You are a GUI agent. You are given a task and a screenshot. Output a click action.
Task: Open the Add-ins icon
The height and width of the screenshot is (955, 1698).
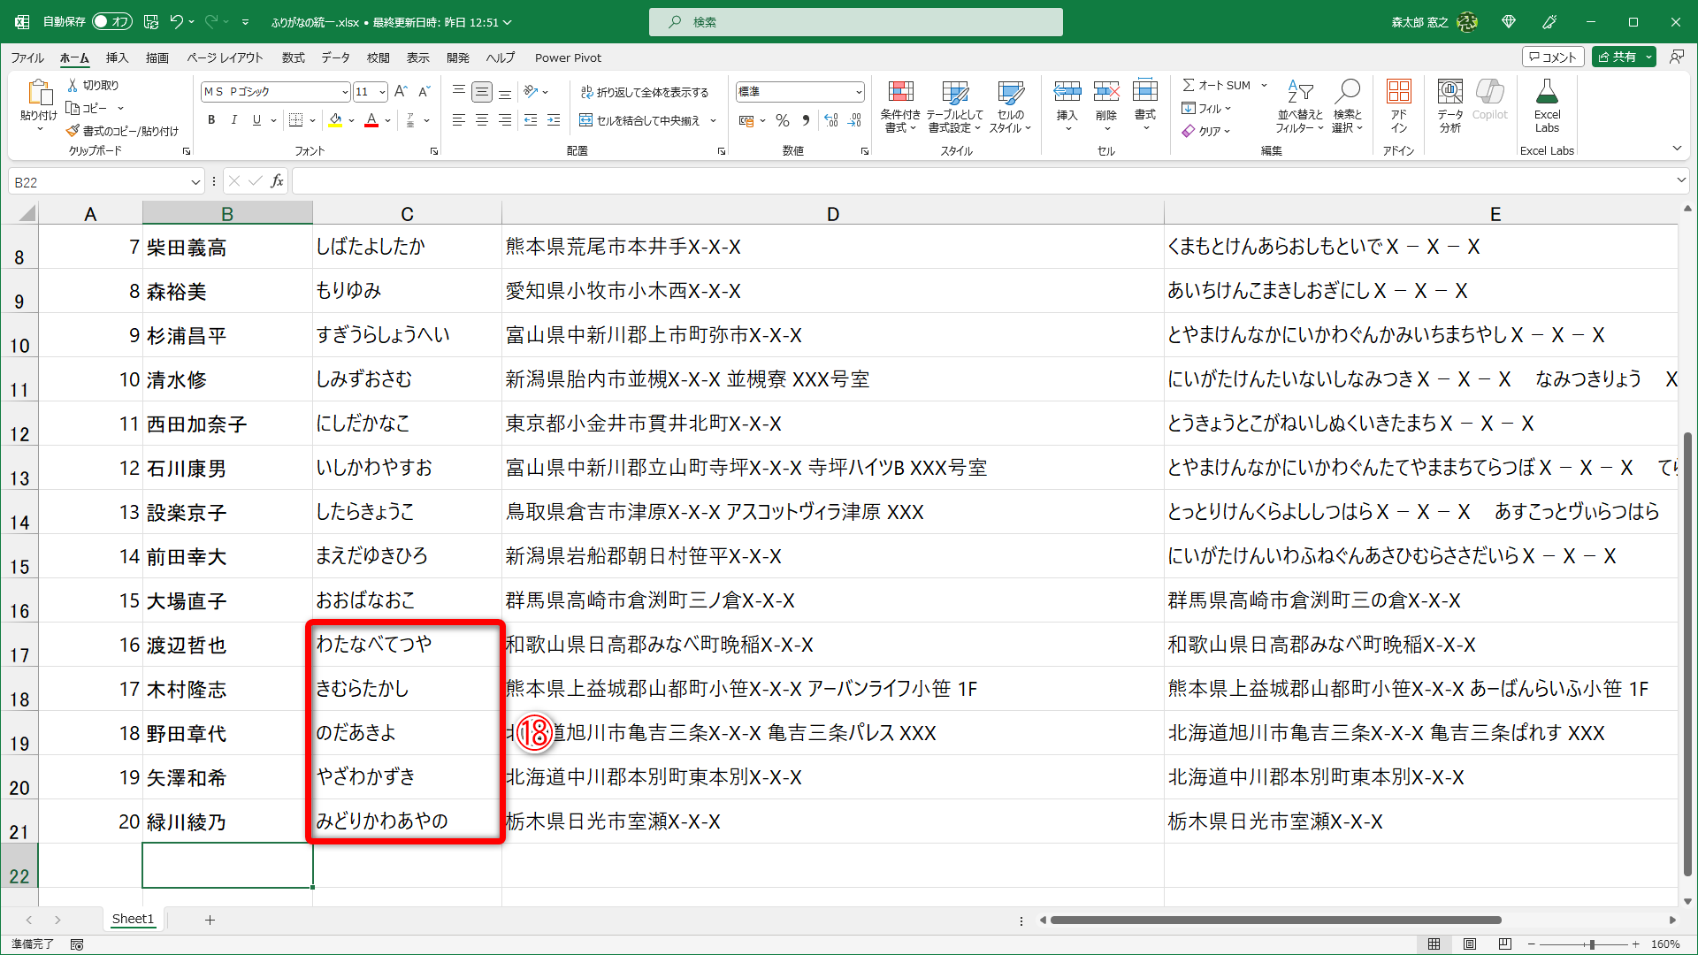point(1398,92)
